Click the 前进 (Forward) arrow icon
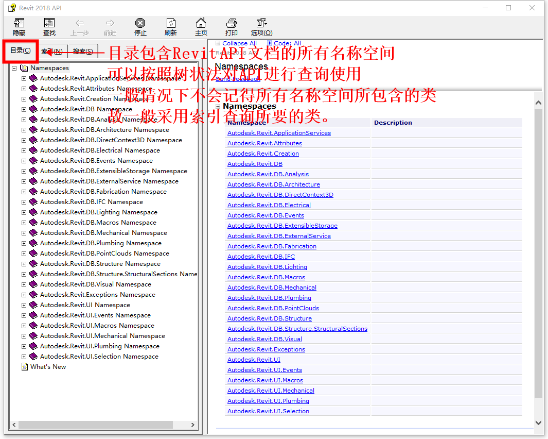548x439 pixels. tap(110, 23)
